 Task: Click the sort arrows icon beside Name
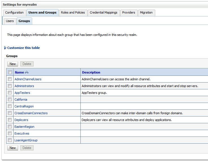(27, 72)
